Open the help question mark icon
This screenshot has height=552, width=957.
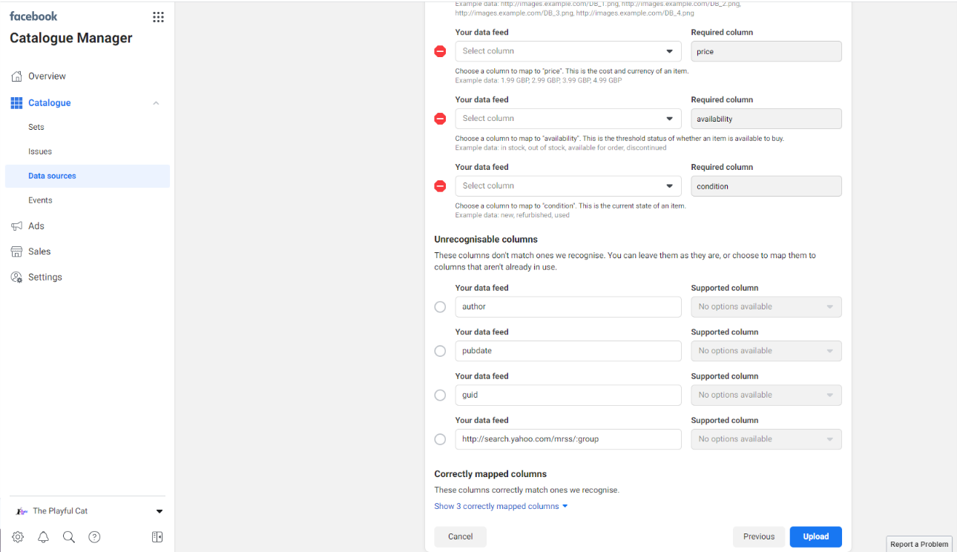pos(94,537)
